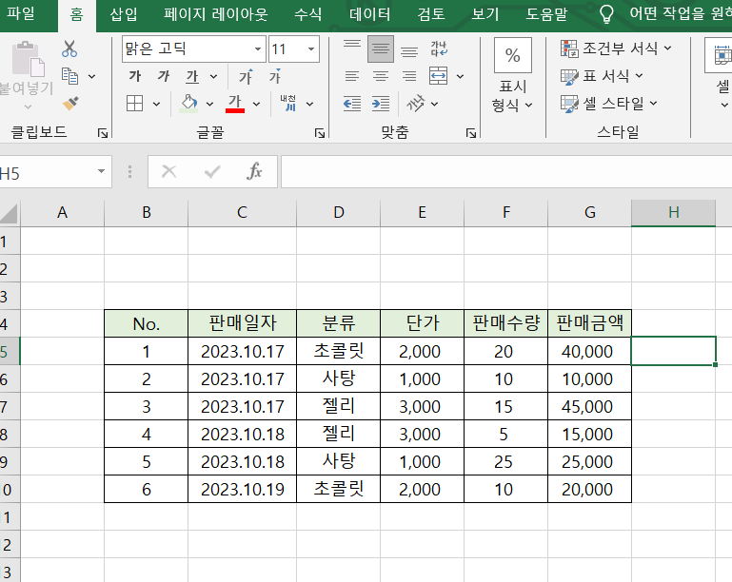Image resolution: width=732 pixels, height=582 pixels.
Task: Expand the copy options dropdown arrow
Action: click(92, 76)
